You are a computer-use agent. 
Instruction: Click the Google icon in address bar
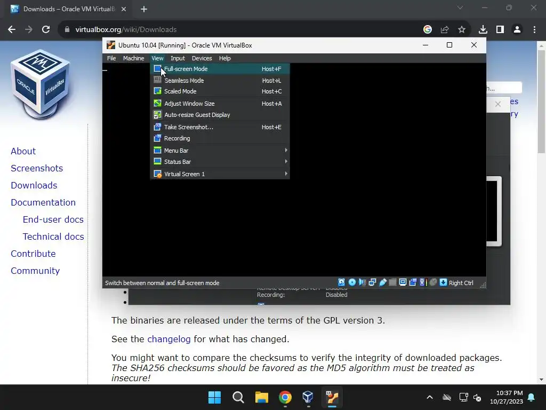428,30
